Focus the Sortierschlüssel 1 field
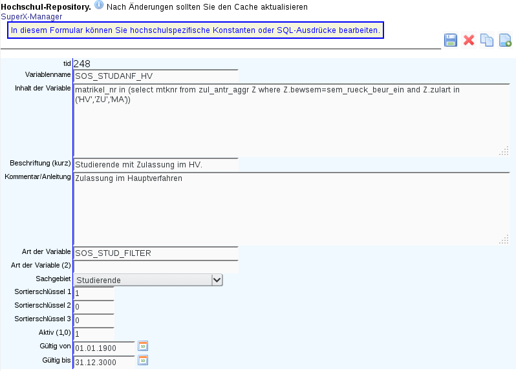 pyautogui.click(x=94, y=293)
